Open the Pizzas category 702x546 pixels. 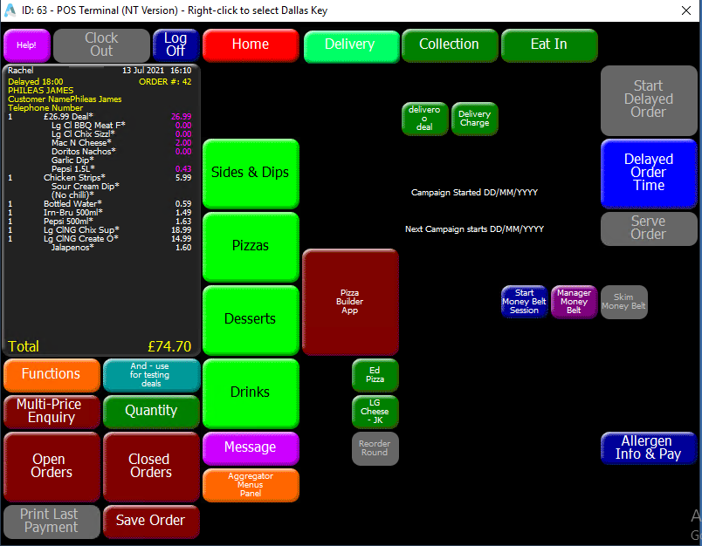(x=250, y=245)
